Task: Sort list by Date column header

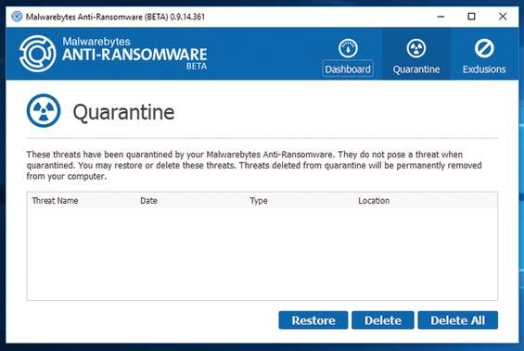Action: tap(148, 201)
